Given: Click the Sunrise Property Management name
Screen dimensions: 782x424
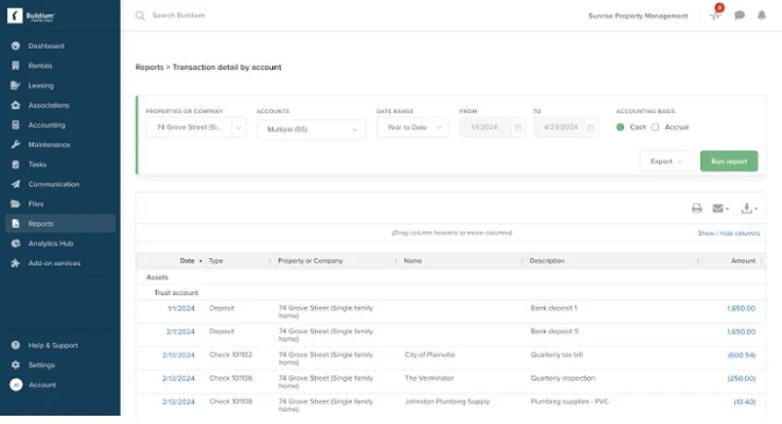Looking at the screenshot, I should (x=638, y=16).
